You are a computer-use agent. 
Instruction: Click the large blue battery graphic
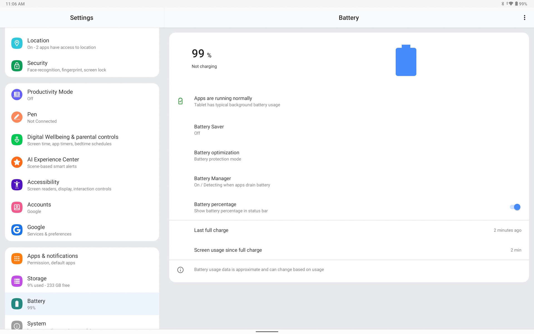pyautogui.click(x=406, y=61)
